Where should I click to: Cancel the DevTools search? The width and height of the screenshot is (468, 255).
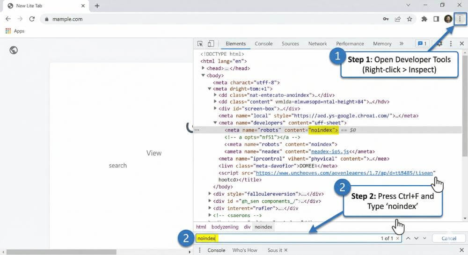pyautogui.click(x=448, y=238)
